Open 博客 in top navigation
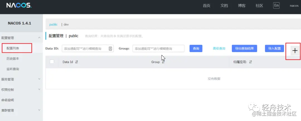The width and height of the screenshot is (301, 121). click(x=242, y=6)
